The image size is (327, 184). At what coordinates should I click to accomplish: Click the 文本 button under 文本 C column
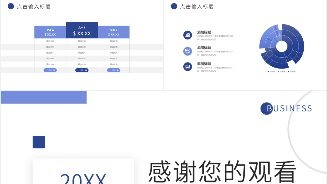coord(114,70)
